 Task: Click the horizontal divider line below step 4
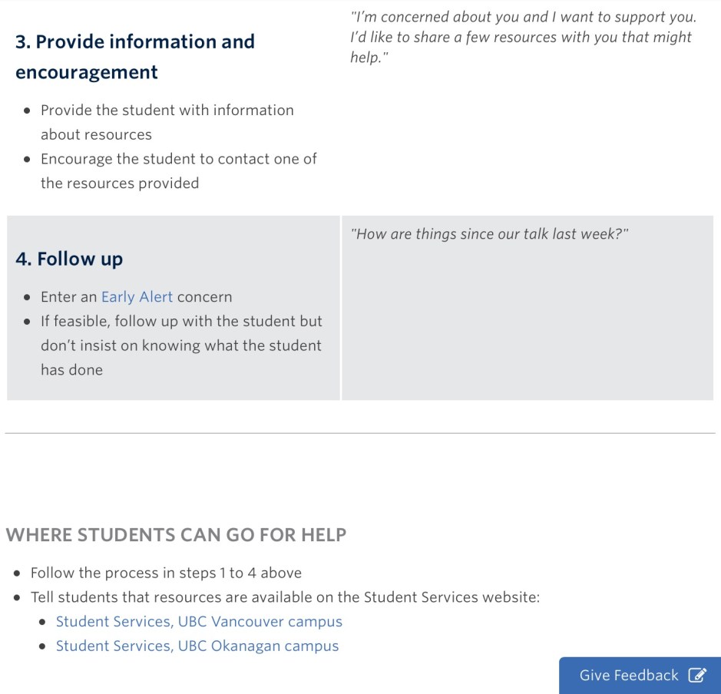pos(360,434)
